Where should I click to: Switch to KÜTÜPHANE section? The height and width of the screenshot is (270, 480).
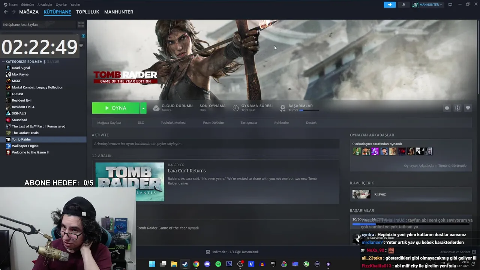click(57, 12)
